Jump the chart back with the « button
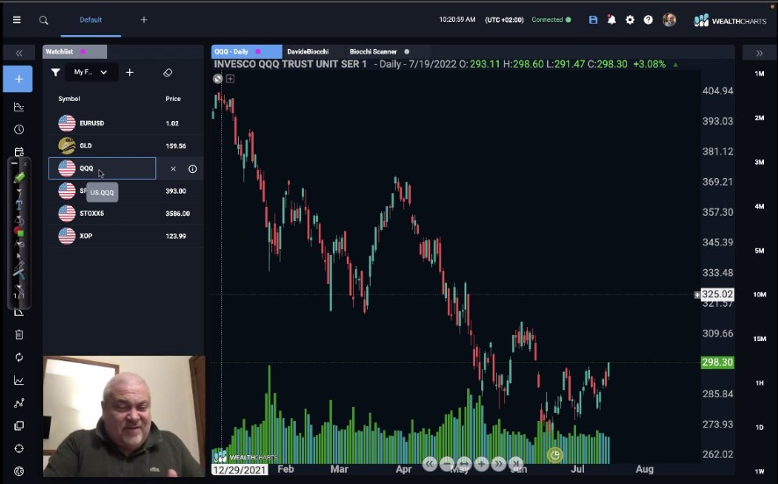 click(429, 464)
